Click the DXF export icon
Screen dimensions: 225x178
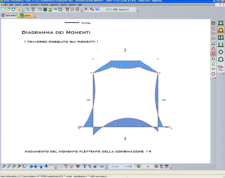click(78, 166)
